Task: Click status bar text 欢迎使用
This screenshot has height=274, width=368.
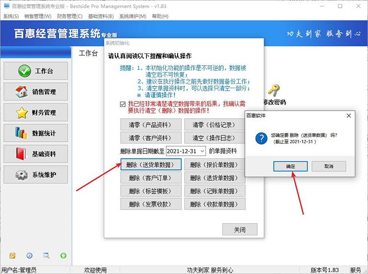Action: tap(95, 270)
